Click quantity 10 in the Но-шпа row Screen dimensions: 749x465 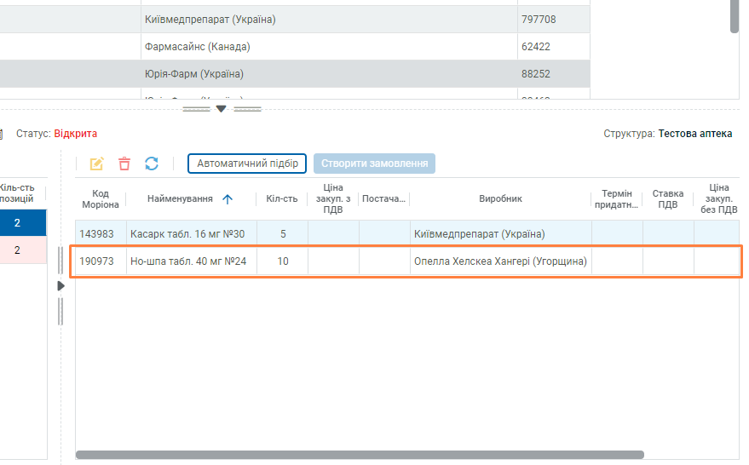pyautogui.click(x=283, y=261)
